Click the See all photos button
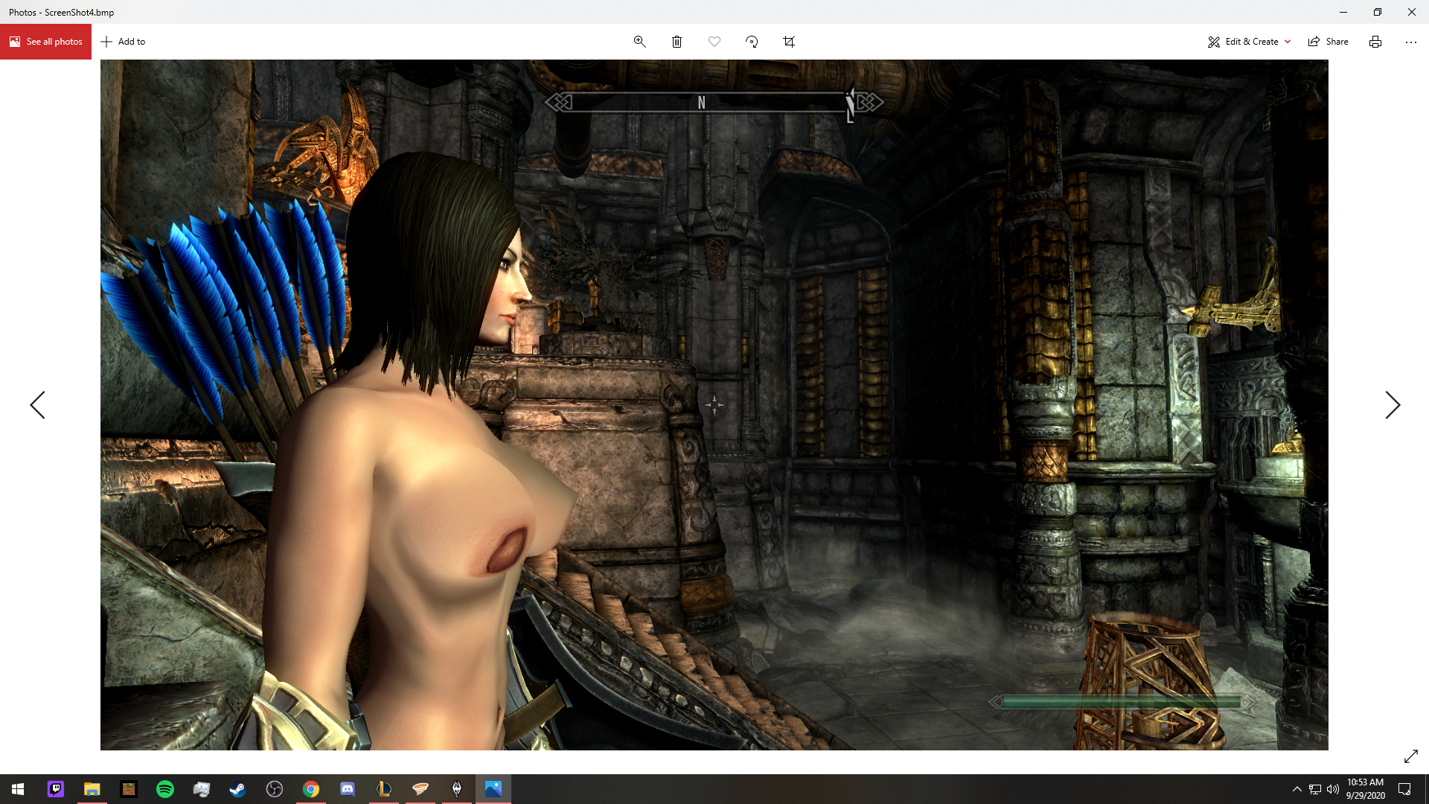Viewport: 1429px width, 804px height. coord(45,42)
